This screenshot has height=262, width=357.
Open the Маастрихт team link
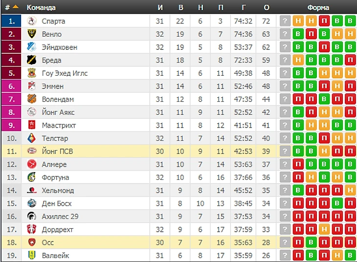[x=59, y=125]
